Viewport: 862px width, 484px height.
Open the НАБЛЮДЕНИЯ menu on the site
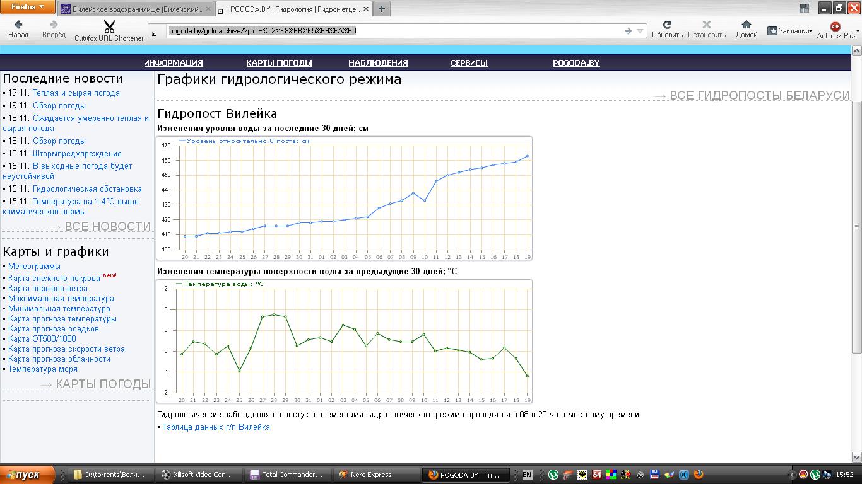[x=378, y=62]
